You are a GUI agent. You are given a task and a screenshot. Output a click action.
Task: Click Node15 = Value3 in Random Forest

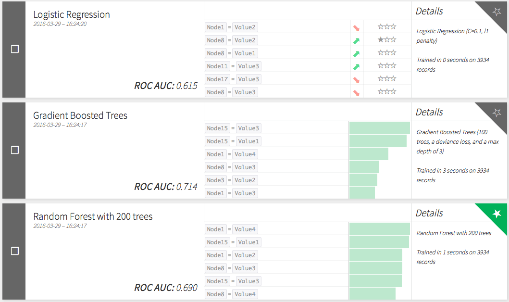(233, 281)
